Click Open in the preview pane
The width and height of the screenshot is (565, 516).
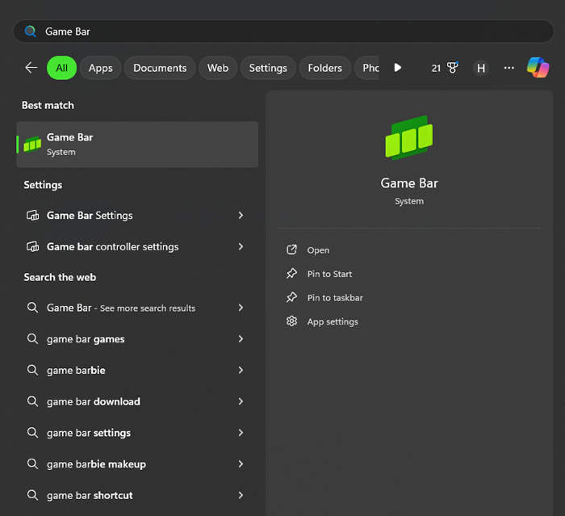click(318, 250)
